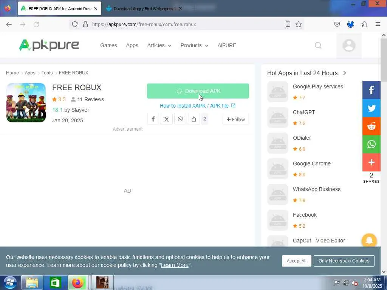Open ChatGPT in hot apps list
This screenshot has height=290, width=387.
pyautogui.click(x=304, y=112)
